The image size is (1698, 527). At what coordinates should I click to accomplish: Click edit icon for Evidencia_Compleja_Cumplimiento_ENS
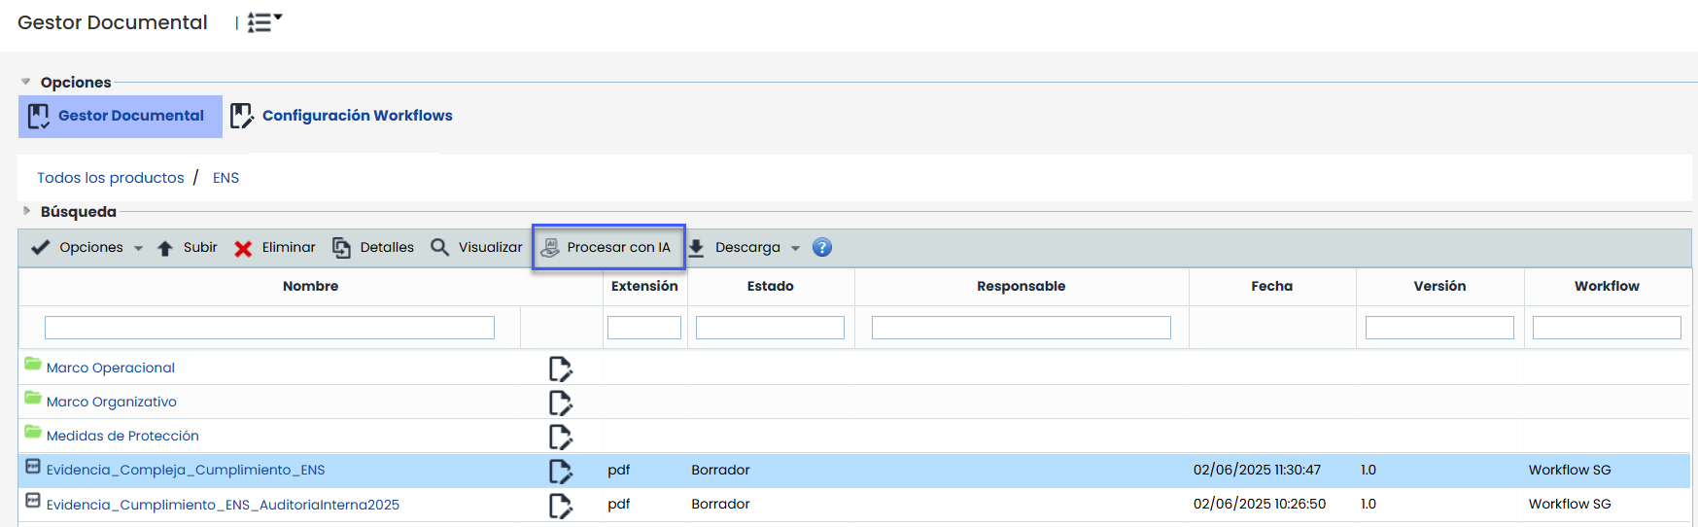(560, 471)
